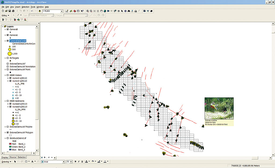Open the Tools menu
Screen dimensions: 275x168
click(33, 7)
